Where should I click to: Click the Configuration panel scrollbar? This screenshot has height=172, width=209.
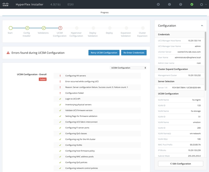tap(205, 61)
